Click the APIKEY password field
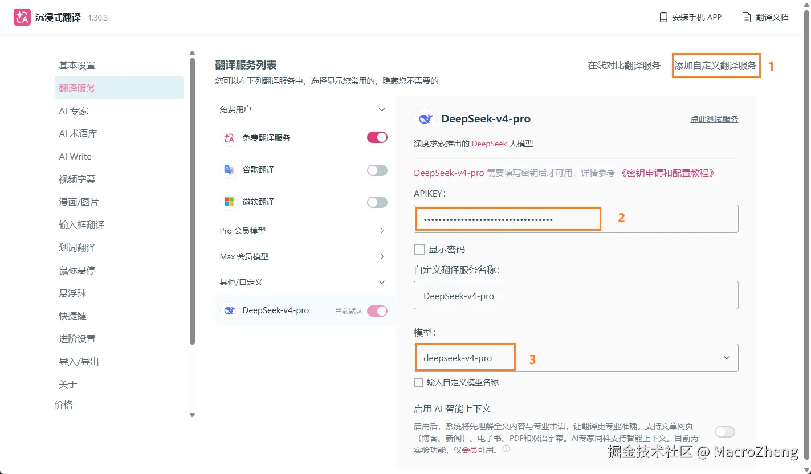Screen dimensions: 811x474 (x=576, y=219)
